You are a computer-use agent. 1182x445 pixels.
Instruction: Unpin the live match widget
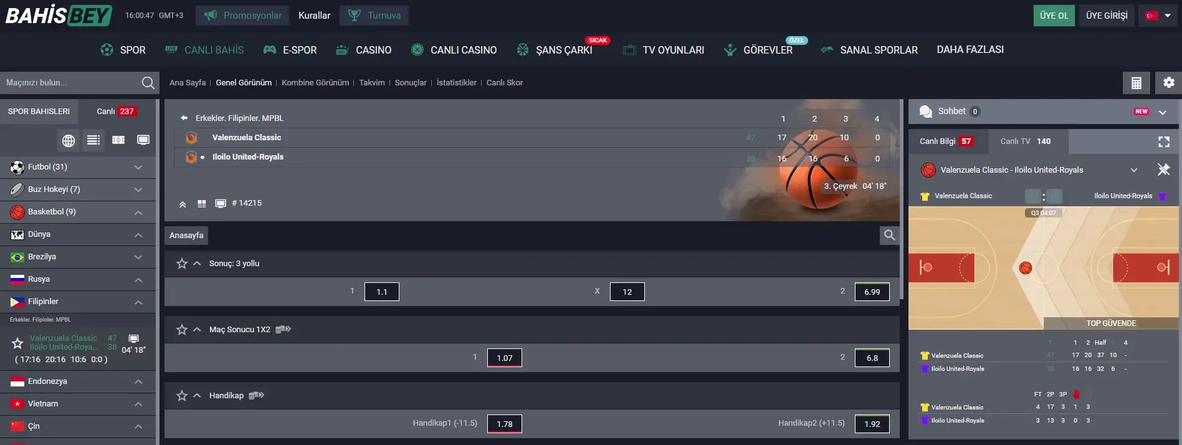coord(1163,170)
